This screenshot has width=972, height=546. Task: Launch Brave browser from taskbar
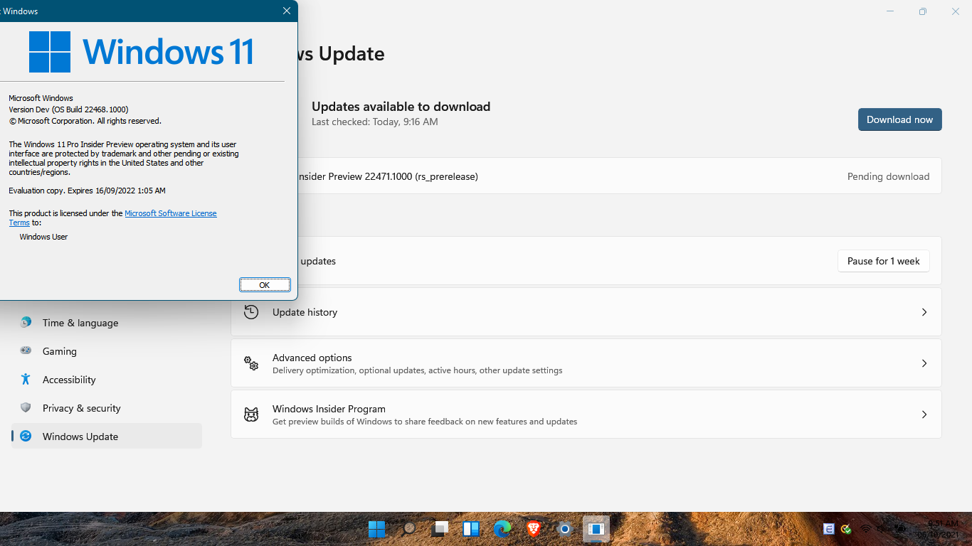coord(534,529)
